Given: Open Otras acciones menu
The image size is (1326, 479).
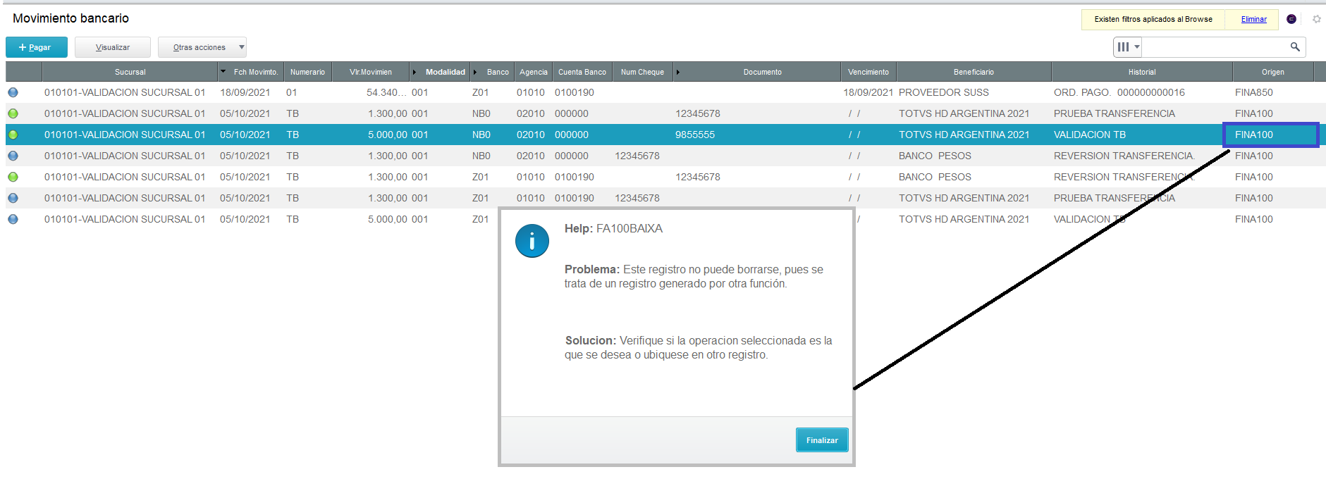Looking at the screenshot, I should (202, 47).
